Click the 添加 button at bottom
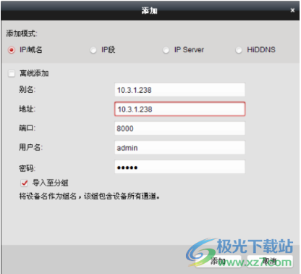Screen dimensions: 301x274 [219, 262]
